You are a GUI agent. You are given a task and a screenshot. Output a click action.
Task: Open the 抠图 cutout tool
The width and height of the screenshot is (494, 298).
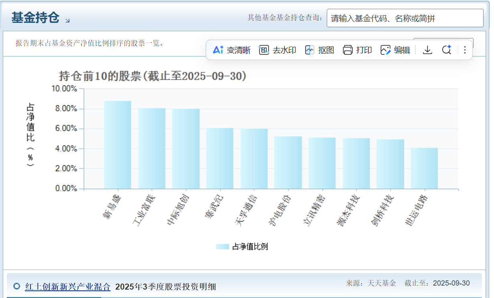(x=320, y=50)
